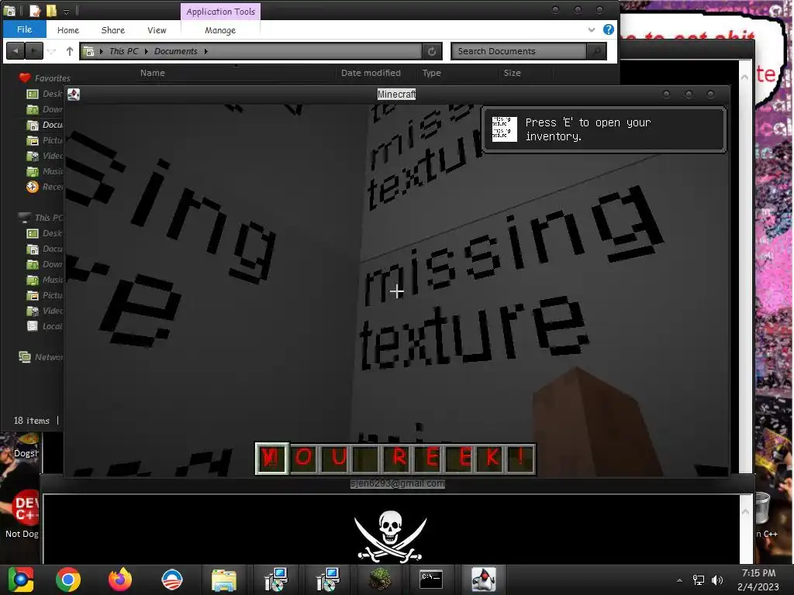This screenshot has width=794, height=595.
Task: Go forward using Explorer's Forward arrow
Action: click(34, 50)
